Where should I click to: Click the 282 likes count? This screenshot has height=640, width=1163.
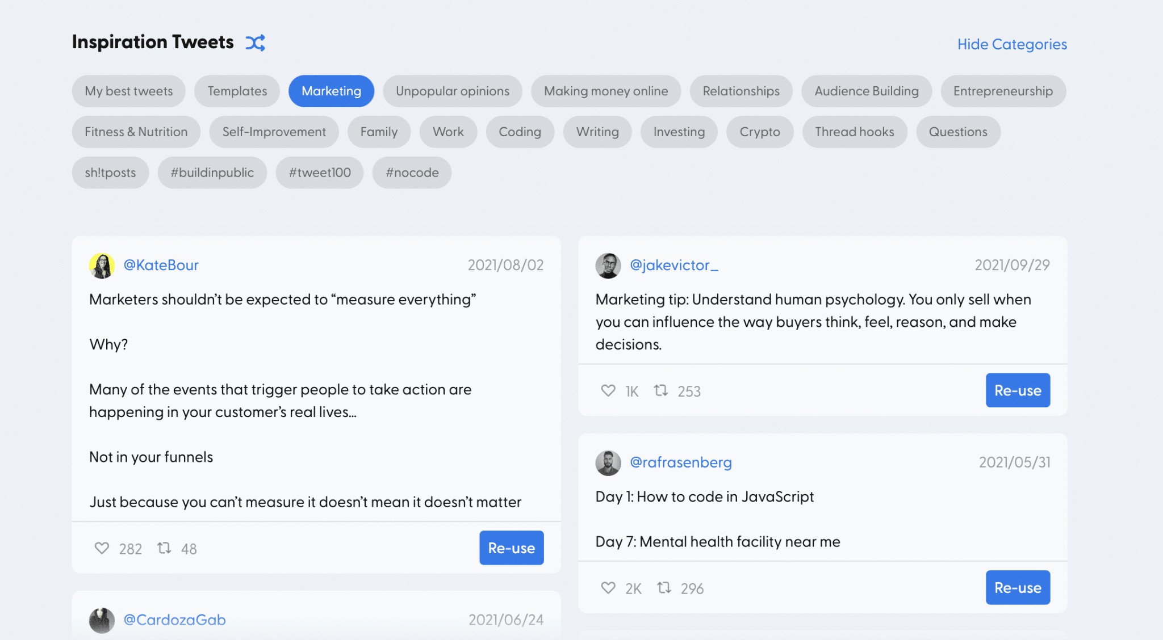[130, 549]
